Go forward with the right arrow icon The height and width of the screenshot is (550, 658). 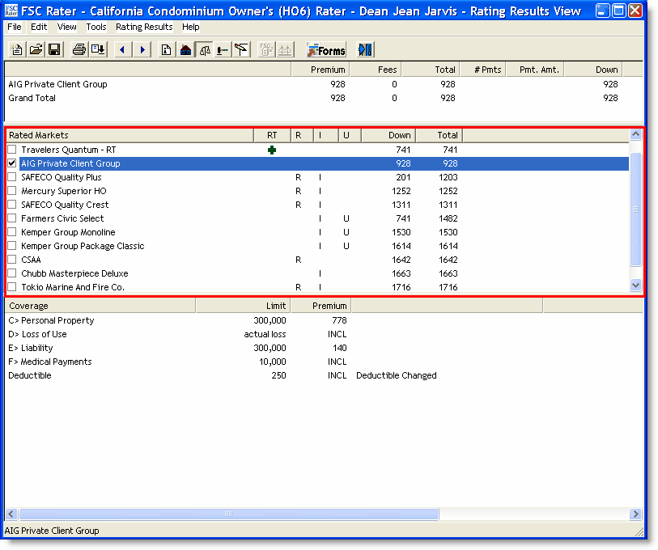coord(142,50)
